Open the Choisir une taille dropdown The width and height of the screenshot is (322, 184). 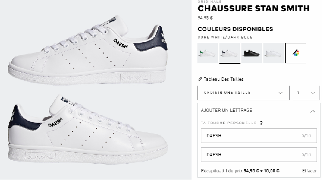pos(243,92)
